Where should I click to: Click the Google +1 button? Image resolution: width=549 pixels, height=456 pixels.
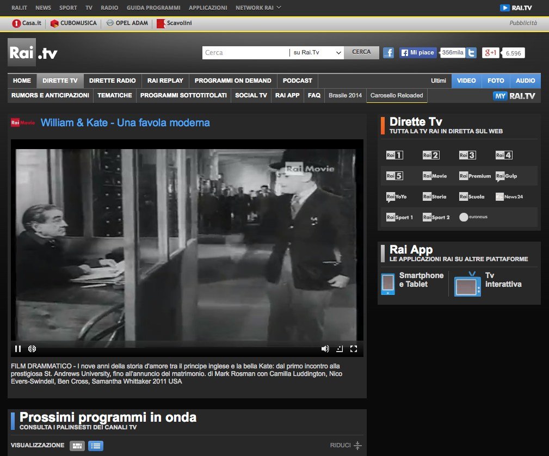491,53
